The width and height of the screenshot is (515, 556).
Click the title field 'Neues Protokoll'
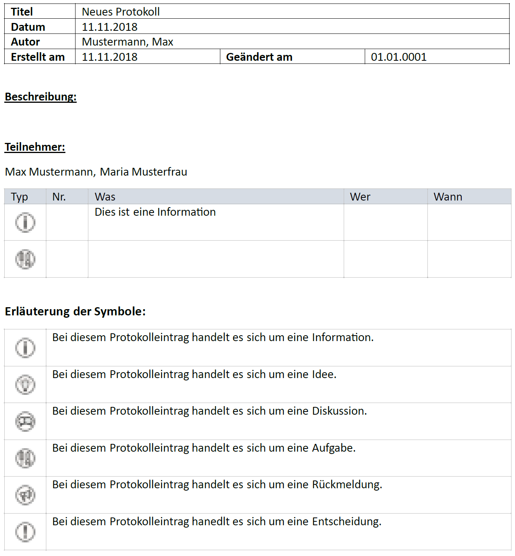pos(121,12)
